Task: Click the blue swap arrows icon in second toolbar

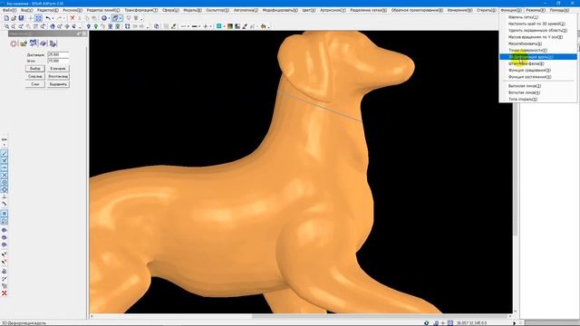Action: pos(127,26)
